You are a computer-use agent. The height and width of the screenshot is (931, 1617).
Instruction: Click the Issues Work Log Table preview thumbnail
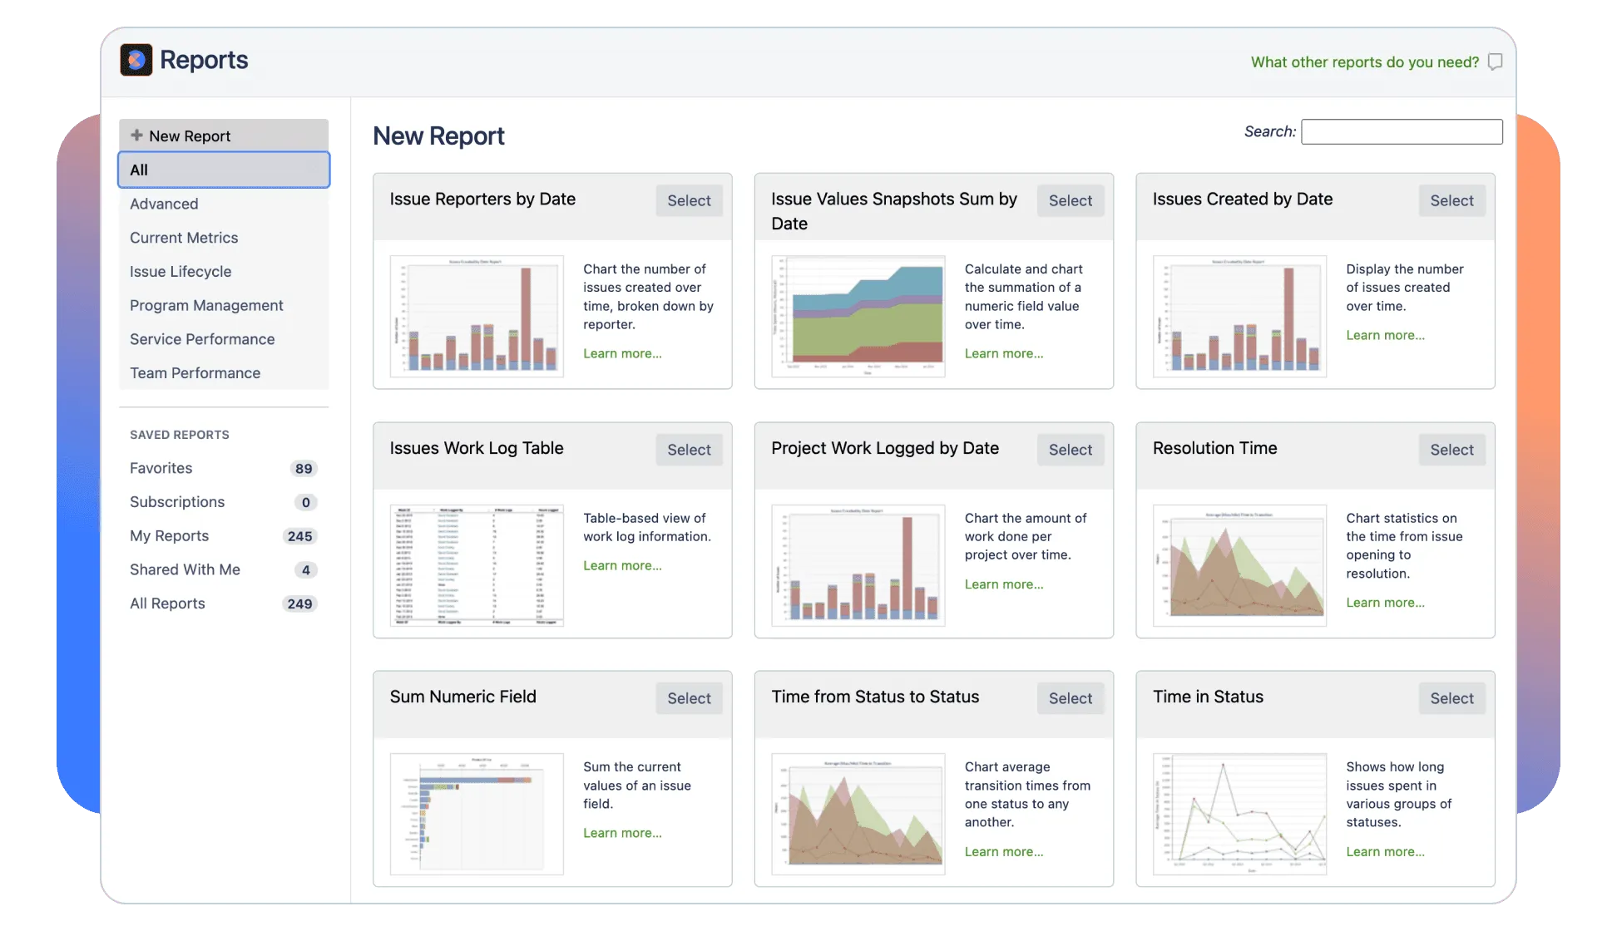click(477, 565)
